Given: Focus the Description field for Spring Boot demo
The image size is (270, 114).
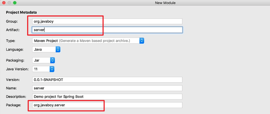Looking at the screenshot, I should [107, 97].
